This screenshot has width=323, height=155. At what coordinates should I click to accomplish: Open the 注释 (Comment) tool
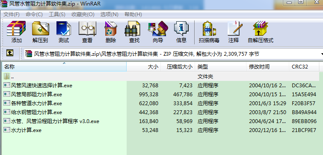[x=234, y=29]
